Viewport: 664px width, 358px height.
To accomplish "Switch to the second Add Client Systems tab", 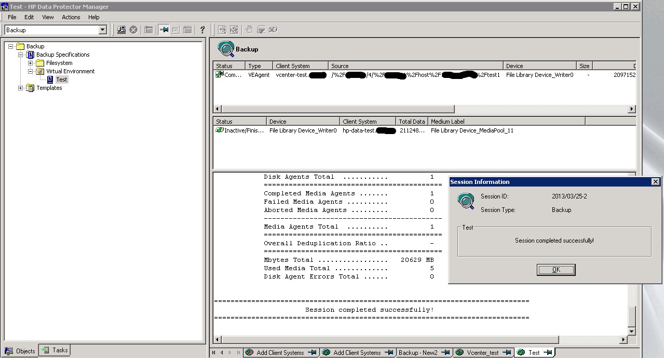I will click(357, 352).
